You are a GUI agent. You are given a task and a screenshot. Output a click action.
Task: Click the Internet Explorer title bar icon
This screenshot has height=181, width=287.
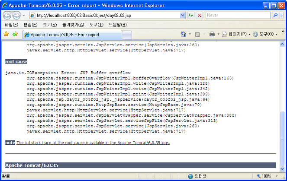tap(5, 5)
